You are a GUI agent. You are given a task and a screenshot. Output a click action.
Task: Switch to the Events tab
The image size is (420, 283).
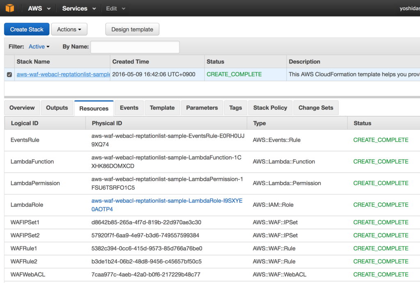129,108
